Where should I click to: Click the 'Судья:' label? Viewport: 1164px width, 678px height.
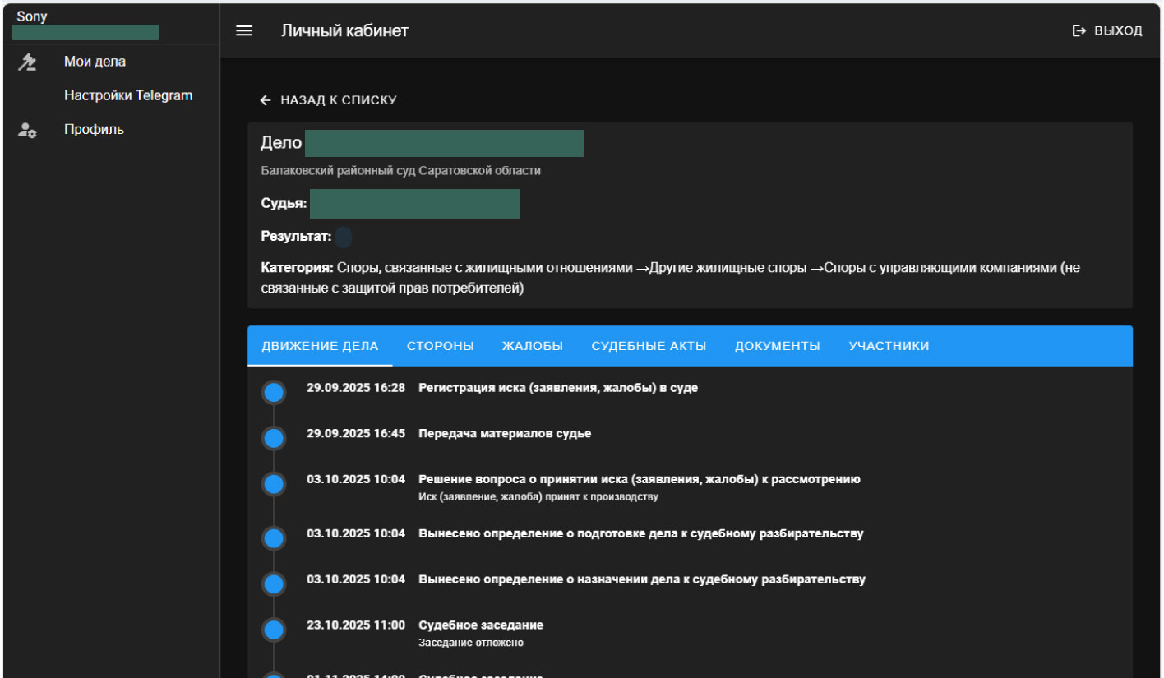284,203
